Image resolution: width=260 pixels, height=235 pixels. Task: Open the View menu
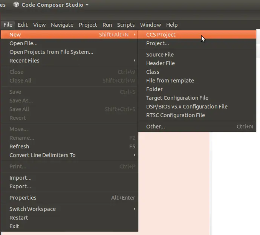39,25
